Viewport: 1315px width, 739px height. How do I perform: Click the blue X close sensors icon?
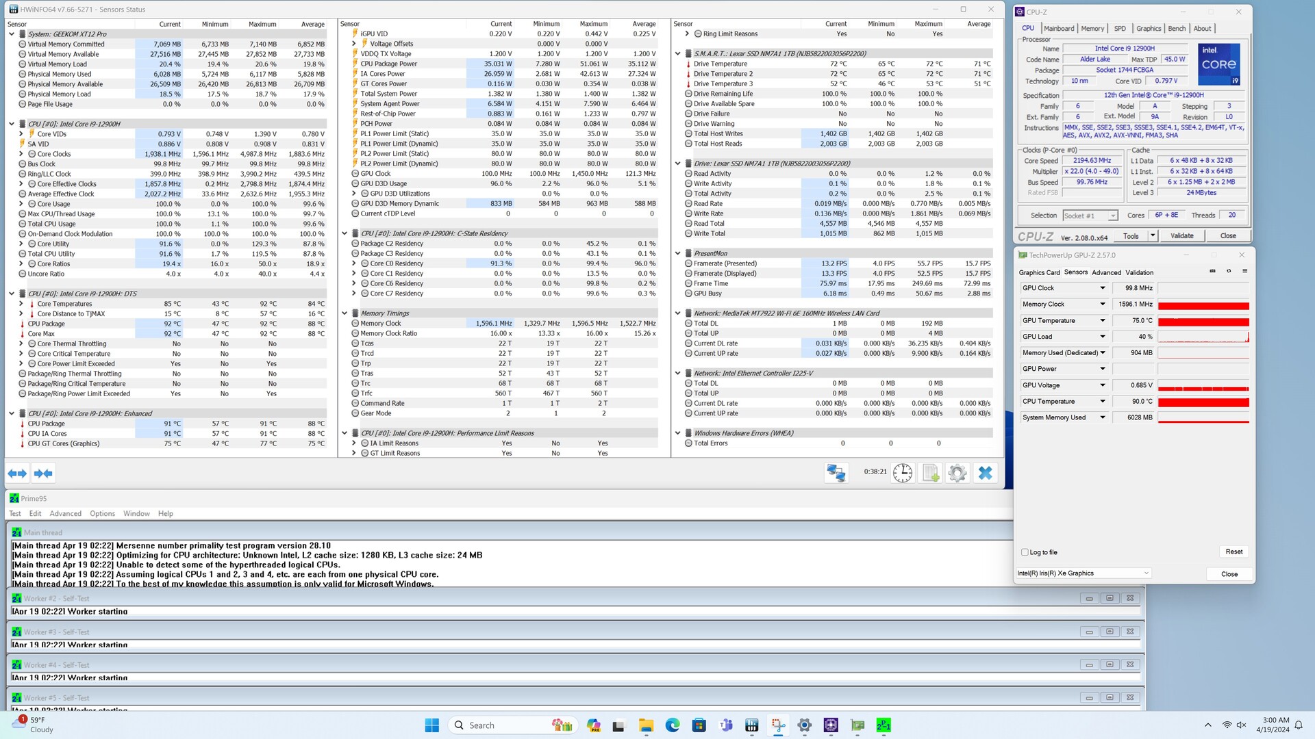(985, 473)
